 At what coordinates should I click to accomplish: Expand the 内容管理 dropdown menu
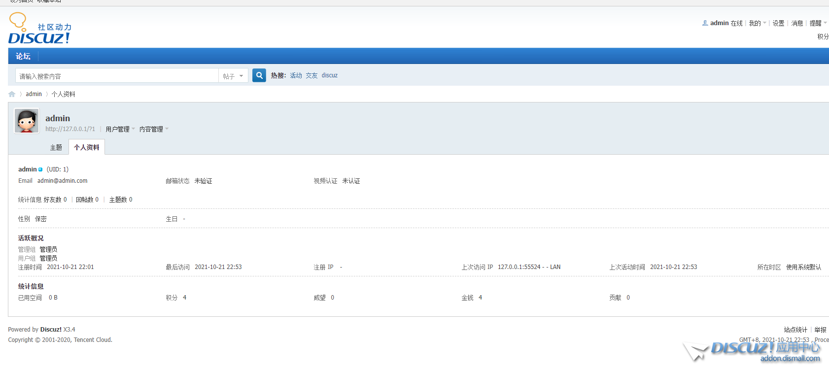[154, 129]
